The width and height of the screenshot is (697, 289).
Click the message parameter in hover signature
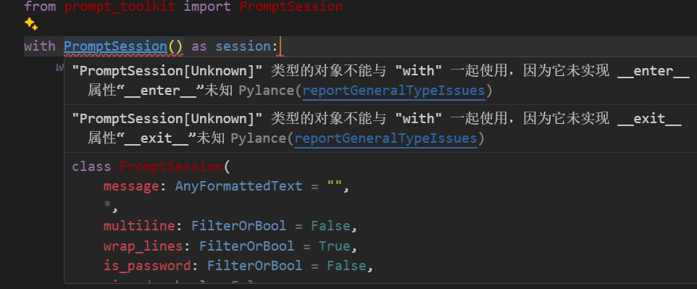click(131, 186)
